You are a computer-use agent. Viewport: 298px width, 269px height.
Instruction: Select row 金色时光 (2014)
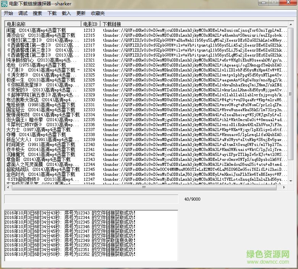[x=146, y=174]
